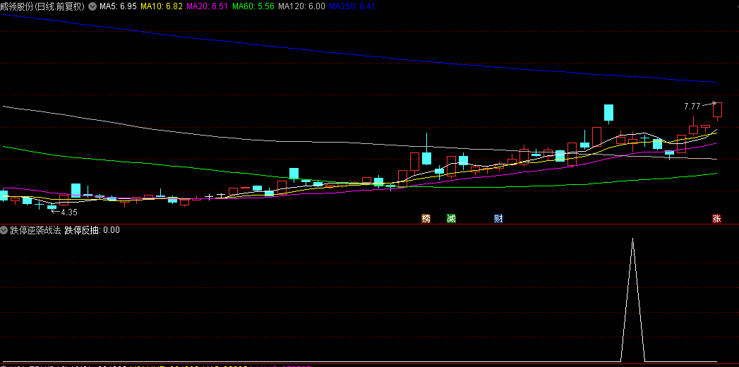This screenshot has height=367, width=739.
Task: Select the 威领股份(日线.前复权) chart title
Action: 43,6
